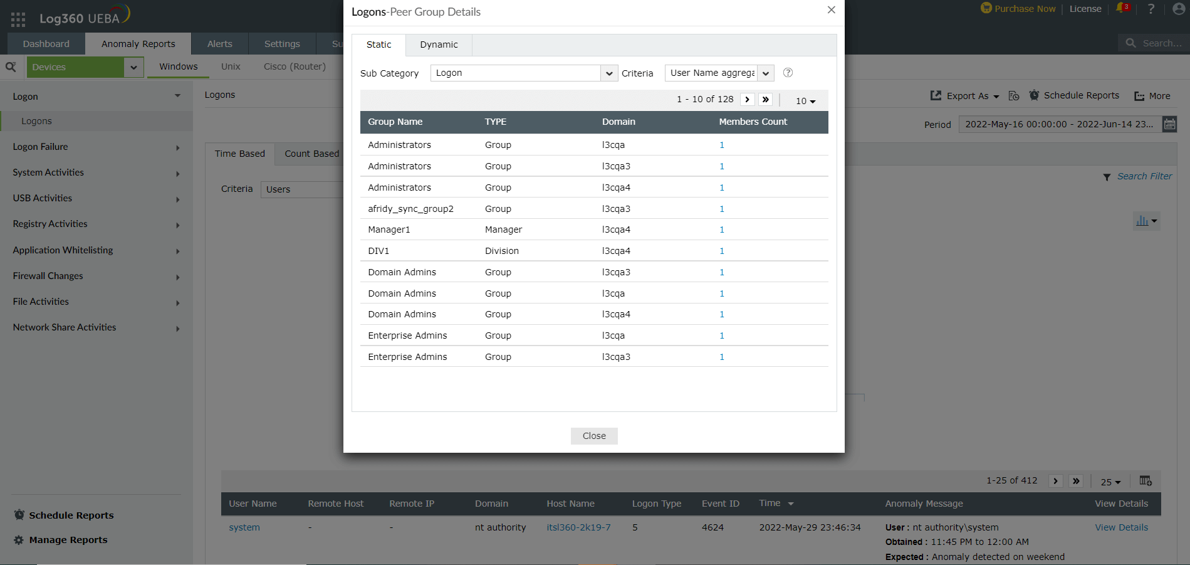
Task: Collapse the Logon sidebar section
Action: [177, 96]
